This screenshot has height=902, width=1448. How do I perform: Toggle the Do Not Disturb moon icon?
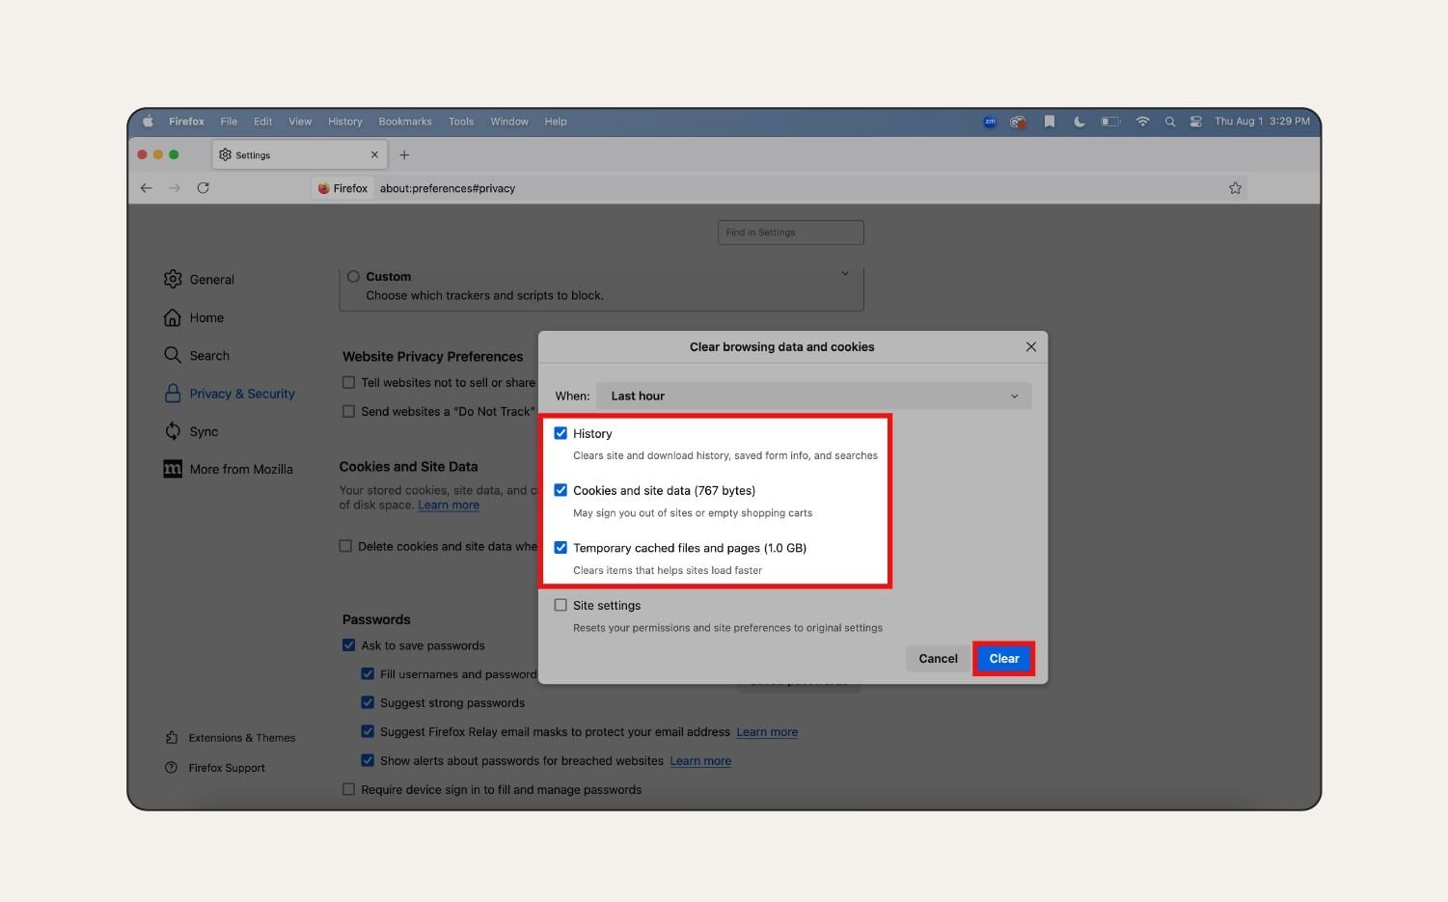tap(1079, 122)
